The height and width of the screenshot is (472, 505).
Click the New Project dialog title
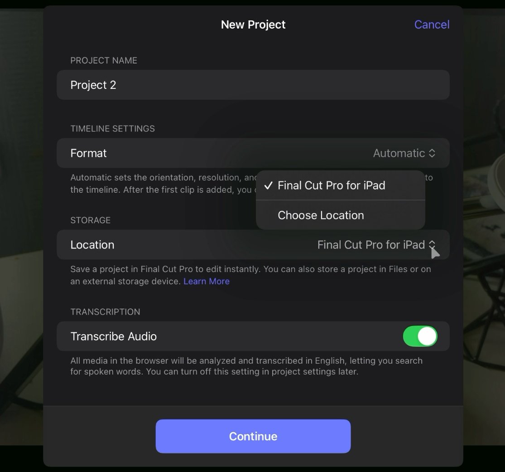(x=253, y=24)
